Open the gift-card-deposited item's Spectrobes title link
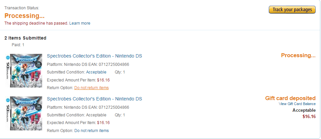 (x=94, y=99)
